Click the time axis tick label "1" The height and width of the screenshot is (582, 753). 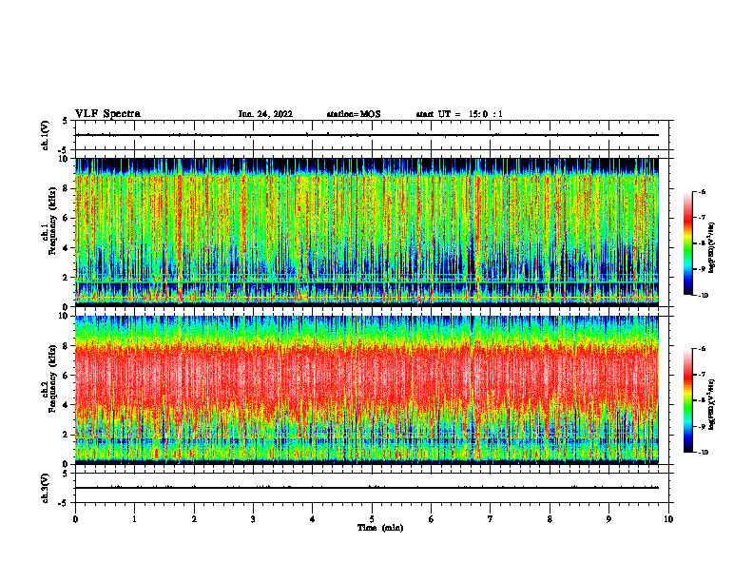(135, 519)
